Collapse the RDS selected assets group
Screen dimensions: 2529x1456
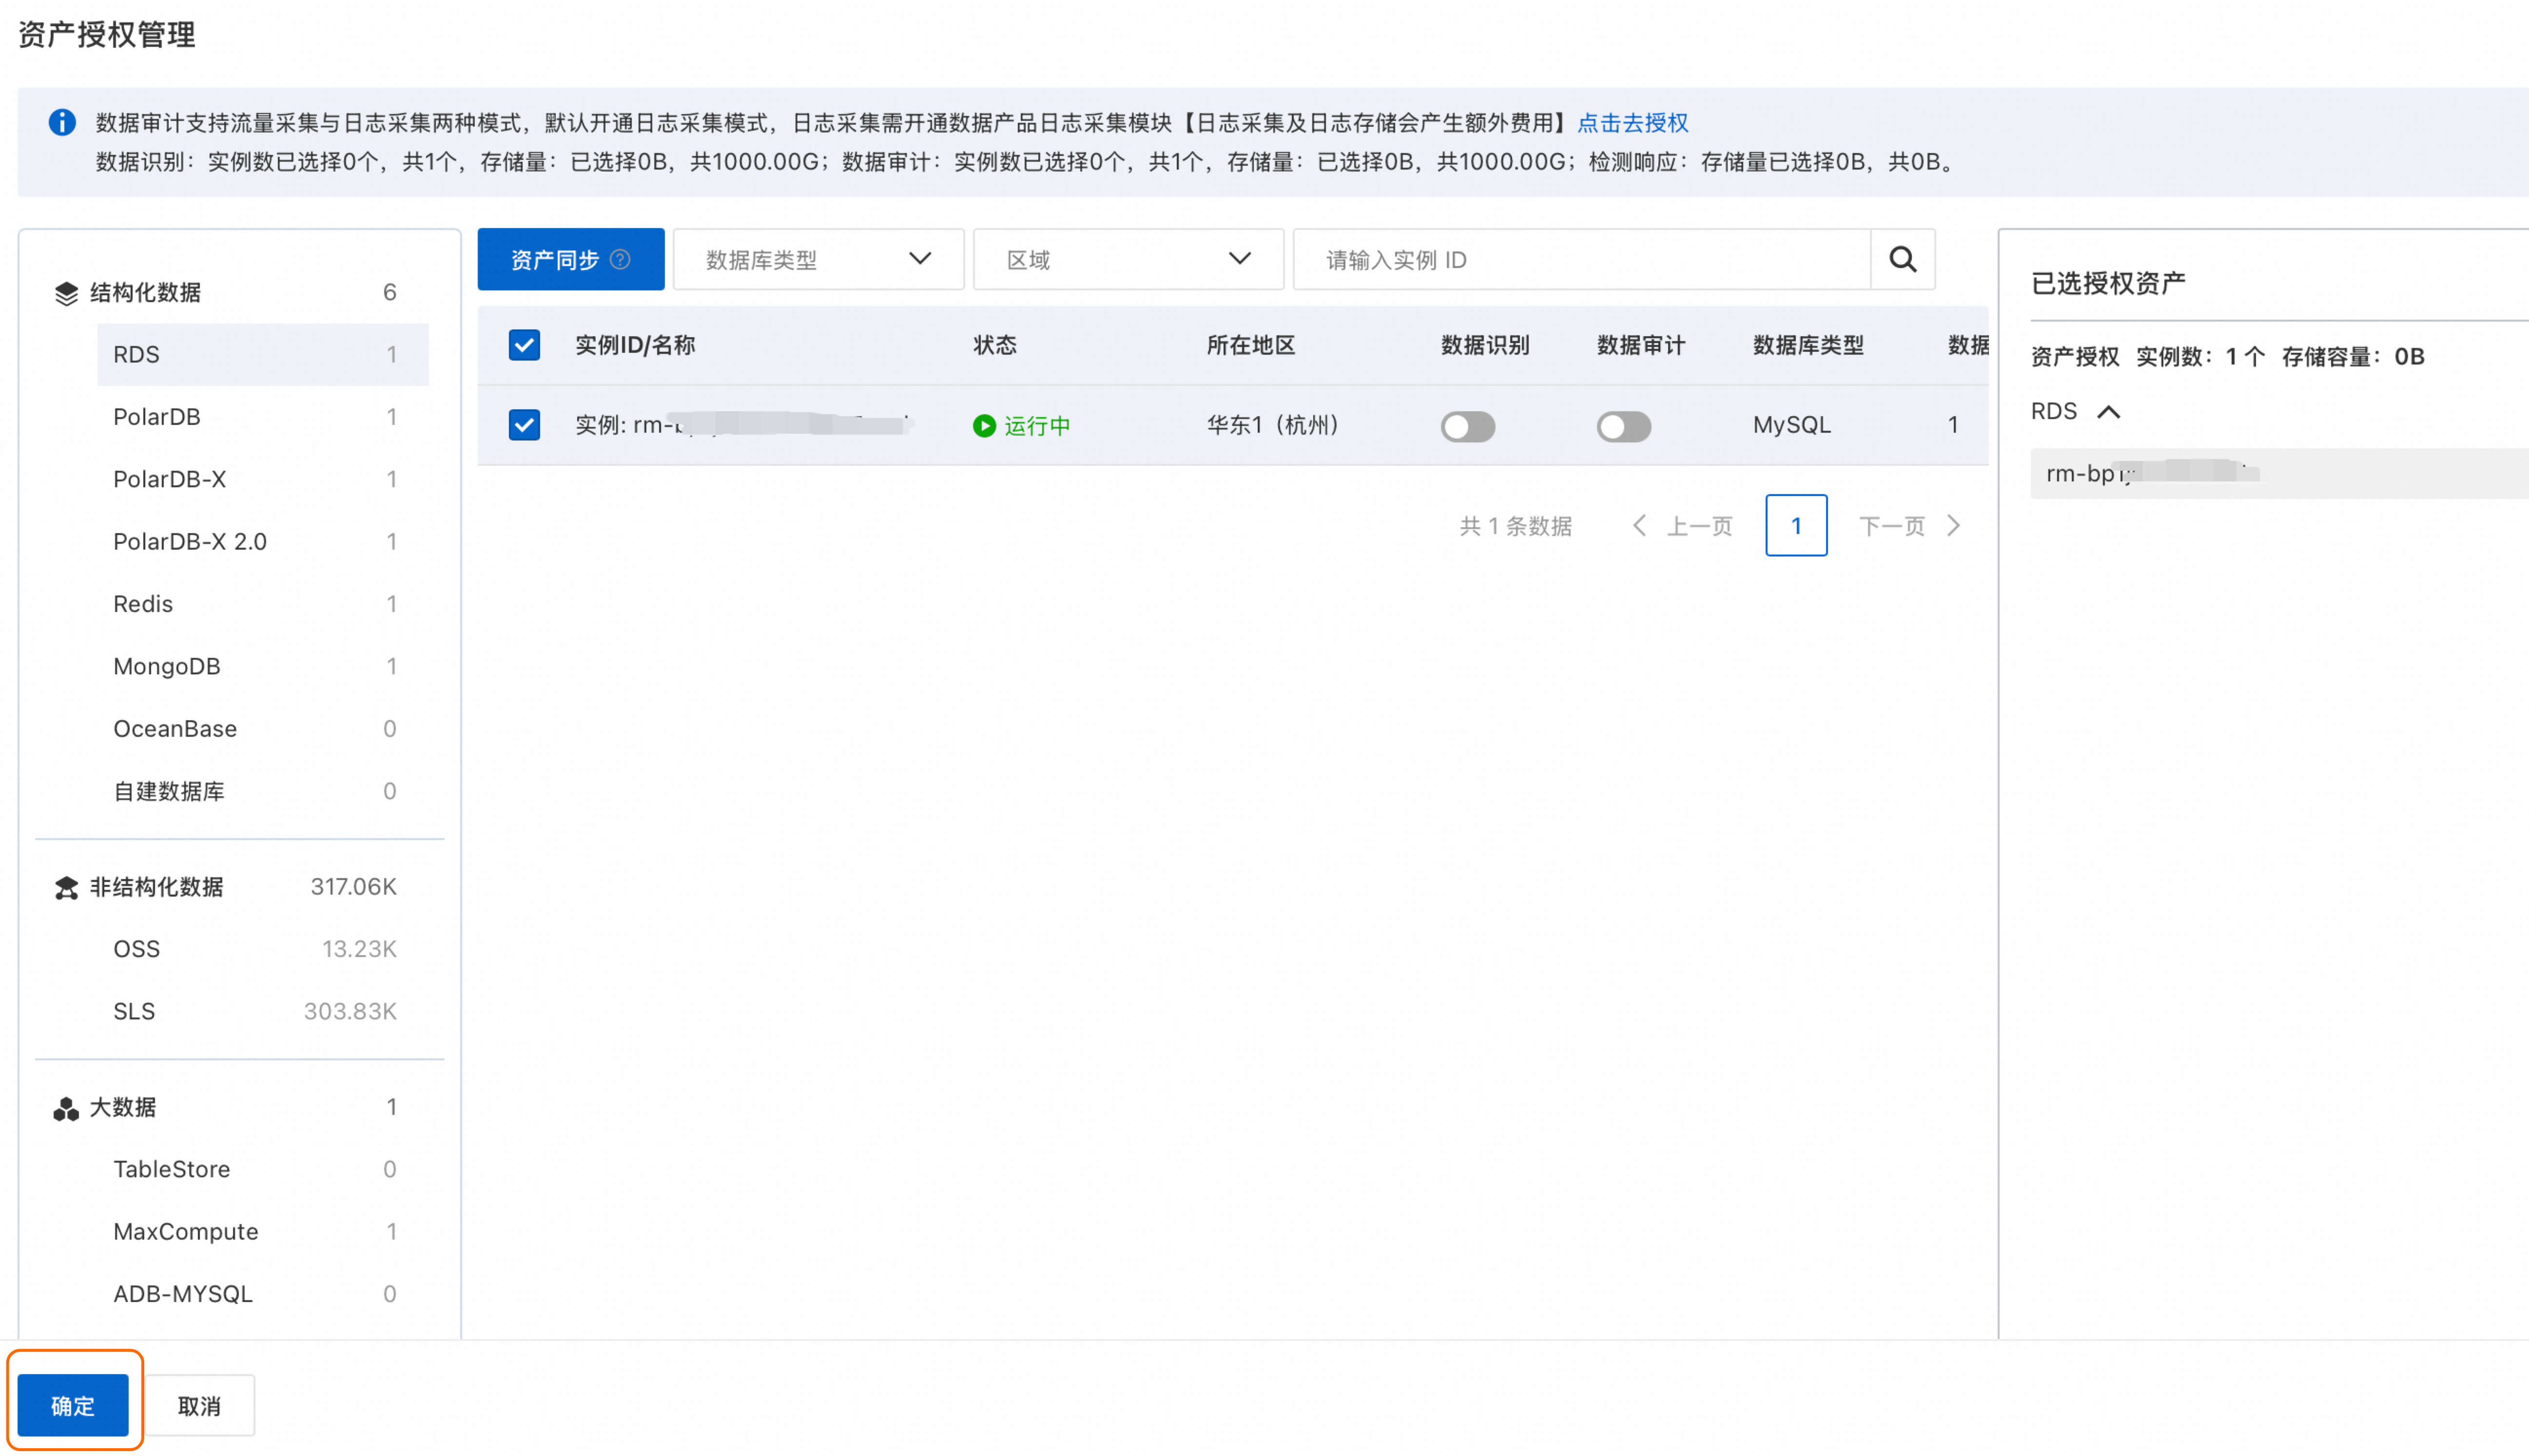tap(2108, 412)
